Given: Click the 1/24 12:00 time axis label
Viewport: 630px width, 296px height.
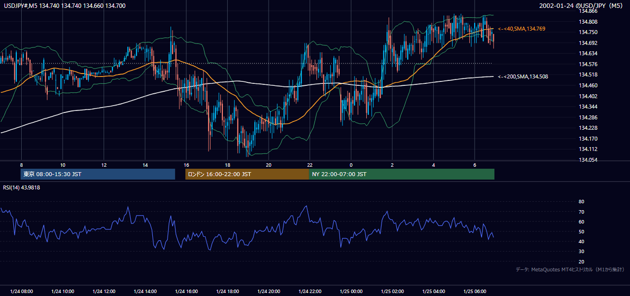Looking at the screenshot, I should coord(104,292).
